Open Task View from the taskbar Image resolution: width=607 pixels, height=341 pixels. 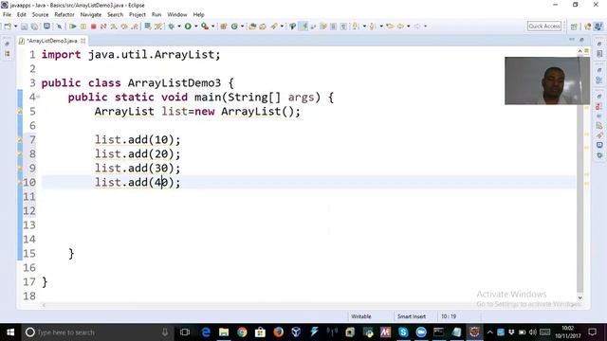tap(185, 332)
